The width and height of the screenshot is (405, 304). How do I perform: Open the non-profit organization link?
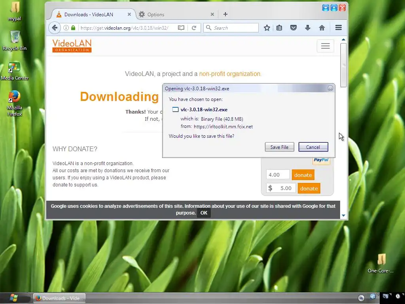coord(230,74)
